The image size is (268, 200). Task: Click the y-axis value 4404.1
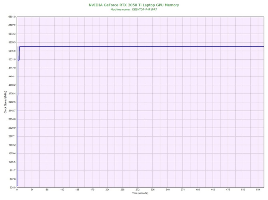tap(12, 76)
